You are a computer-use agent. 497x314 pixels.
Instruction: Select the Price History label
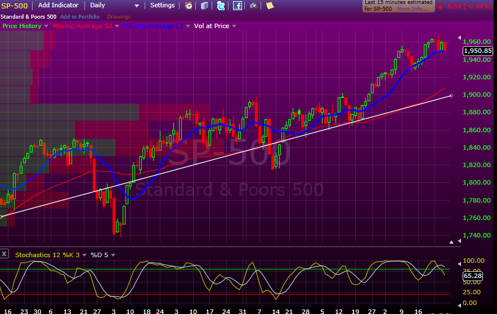tap(22, 26)
